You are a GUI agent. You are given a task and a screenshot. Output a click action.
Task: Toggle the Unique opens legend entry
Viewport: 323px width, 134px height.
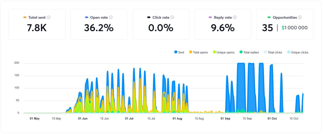[x=223, y=52]
